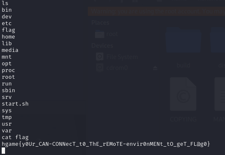
Task: Select the cut-off folder right of build
Action: tap(218, 40)
